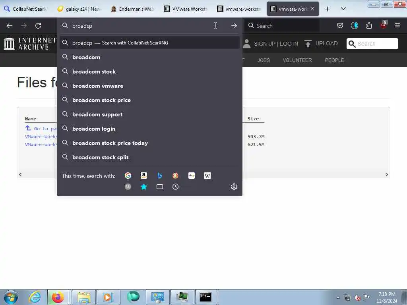Switch to CollabNet SearXNG tab
Viewport: 407px width, 305px height.
pyautogui.click(x=27, y=9)
